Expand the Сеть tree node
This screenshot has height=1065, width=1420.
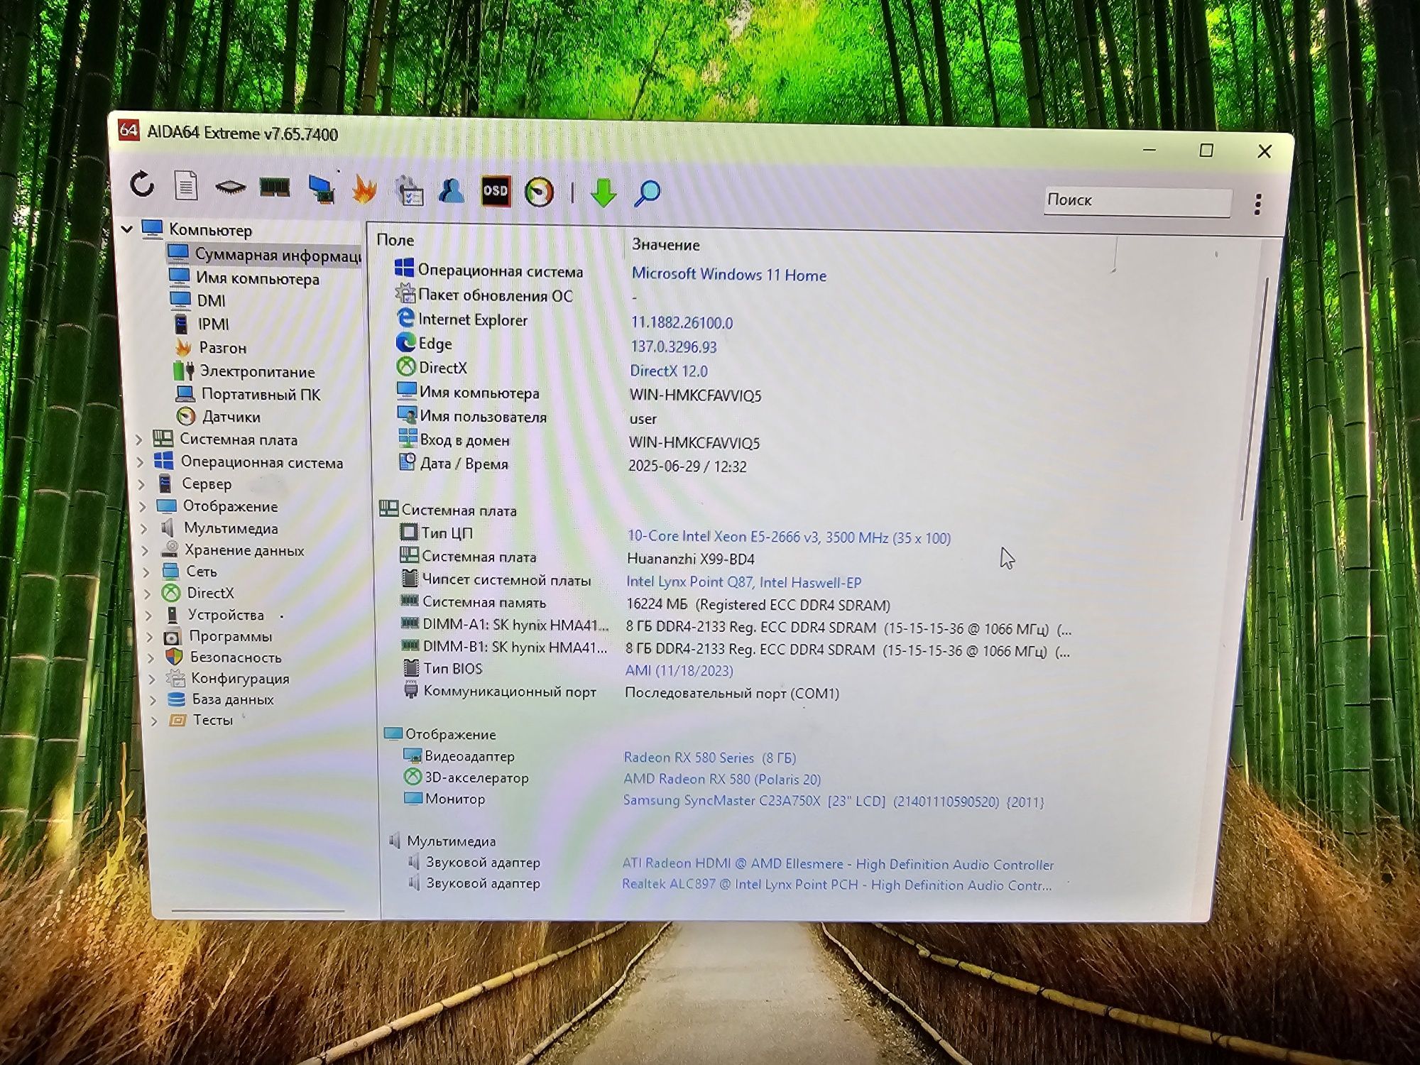click(146, 572)
